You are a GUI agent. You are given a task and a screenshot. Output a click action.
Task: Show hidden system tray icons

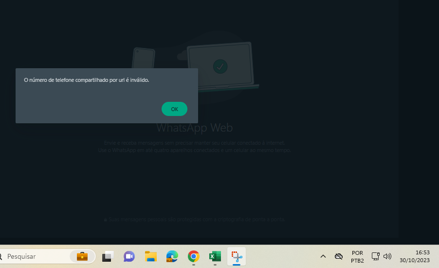(x=323, y=256)
